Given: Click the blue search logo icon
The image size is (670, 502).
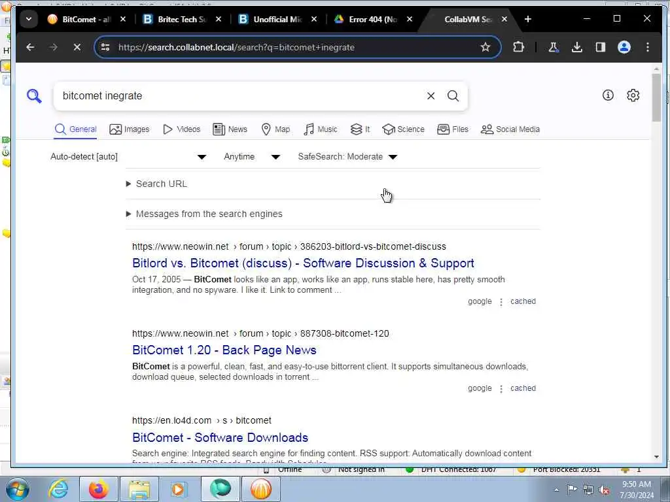Looking at the screenshot, I should tap(34, 96).
